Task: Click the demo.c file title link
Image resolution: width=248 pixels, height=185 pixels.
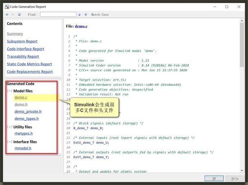Action: (81, 26)
